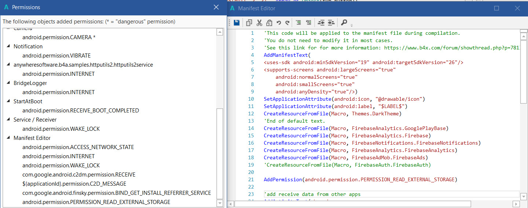The image size is (528, 208).
Task: Select WAKE_LOCK under Manifest Editor node
Action: coord(61,166)
